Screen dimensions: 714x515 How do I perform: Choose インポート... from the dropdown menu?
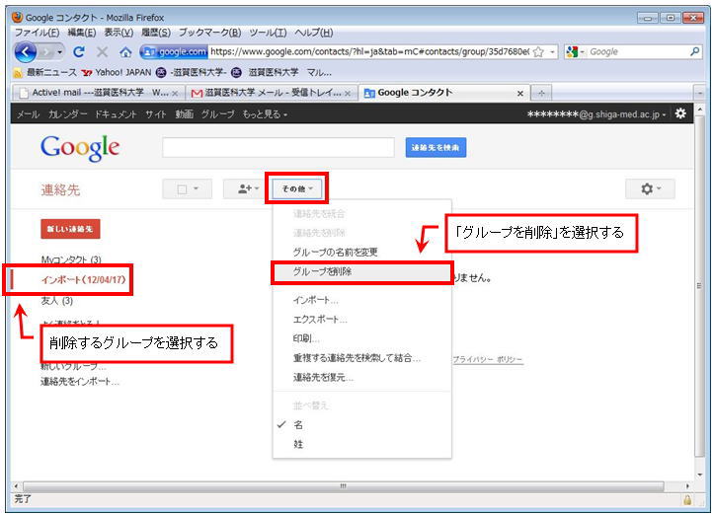click(362, 300)
